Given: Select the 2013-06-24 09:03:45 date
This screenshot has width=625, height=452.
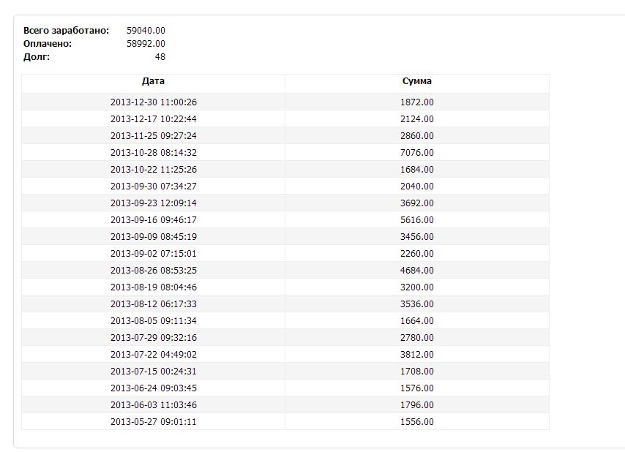Looking at the screenshot, I should pos(154,388).
